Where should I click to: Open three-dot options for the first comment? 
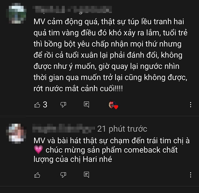point(190,105)
